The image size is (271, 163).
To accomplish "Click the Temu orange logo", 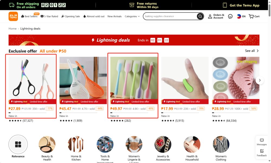I will (x=13, y=17).
